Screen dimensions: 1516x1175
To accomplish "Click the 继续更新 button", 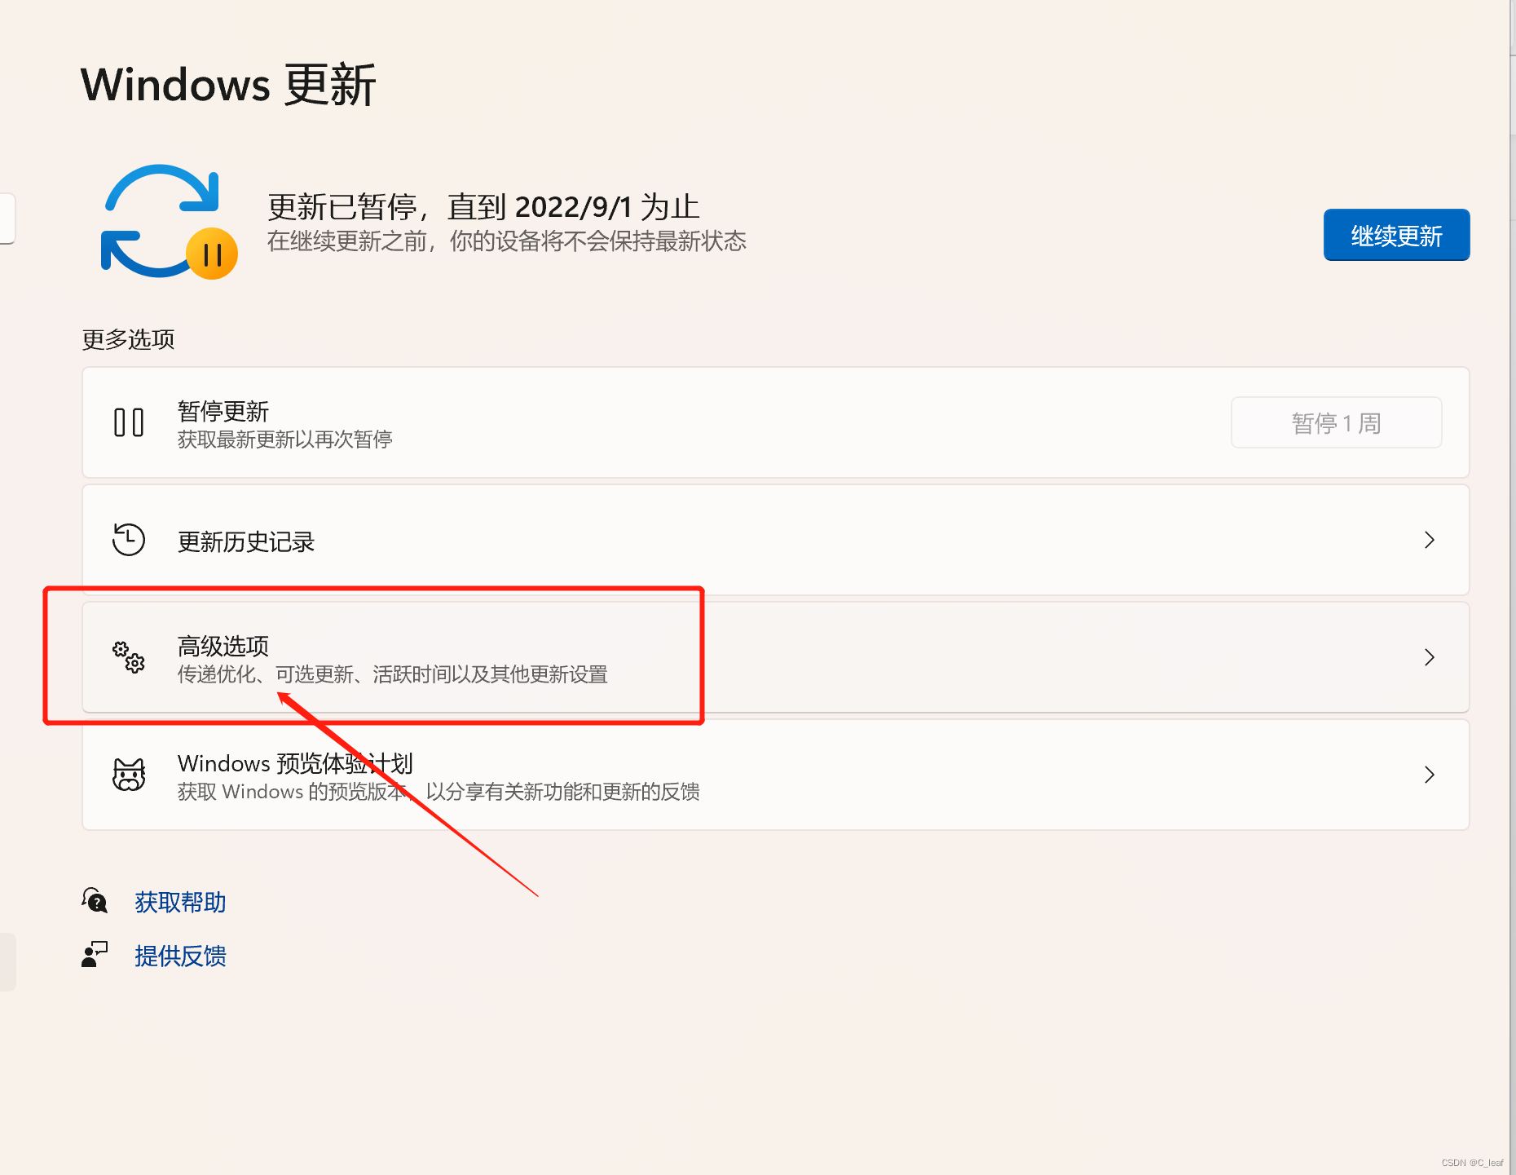I will (x=1396, y=235).
